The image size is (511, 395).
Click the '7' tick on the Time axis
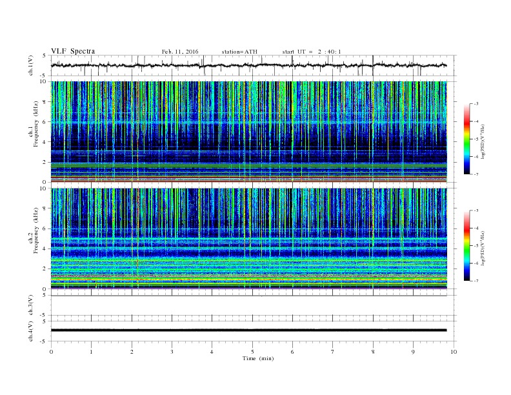[x=333, y=352]
